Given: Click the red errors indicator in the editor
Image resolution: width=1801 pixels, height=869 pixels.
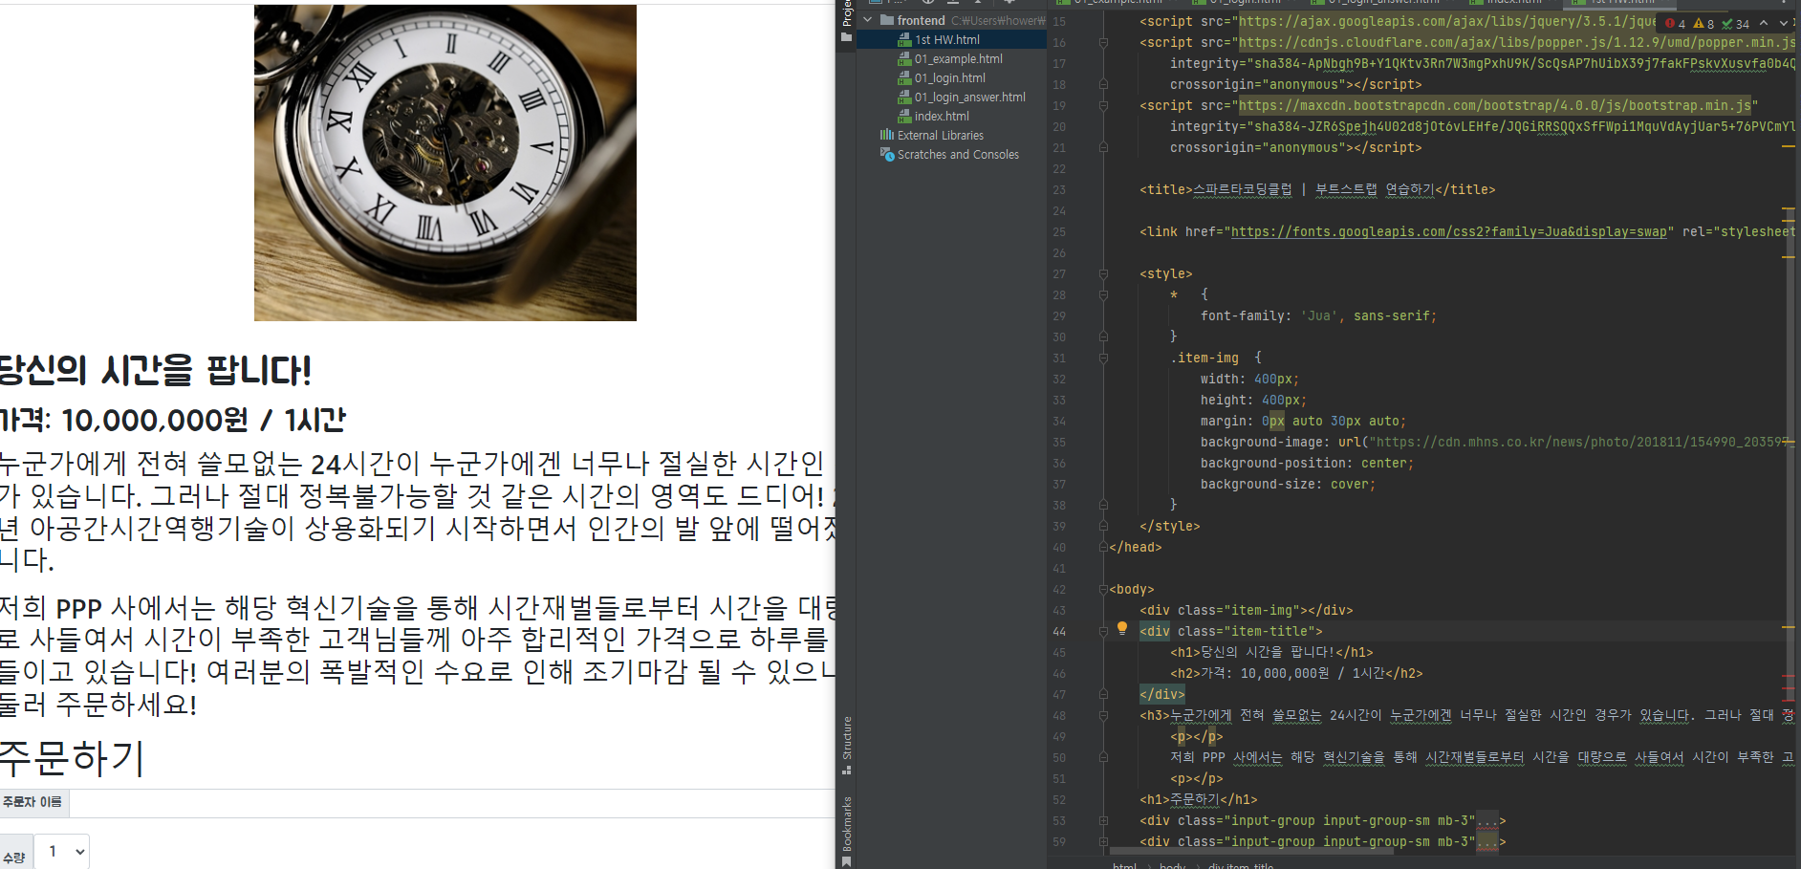Looking at the screenshot, I should (1676, 24).
